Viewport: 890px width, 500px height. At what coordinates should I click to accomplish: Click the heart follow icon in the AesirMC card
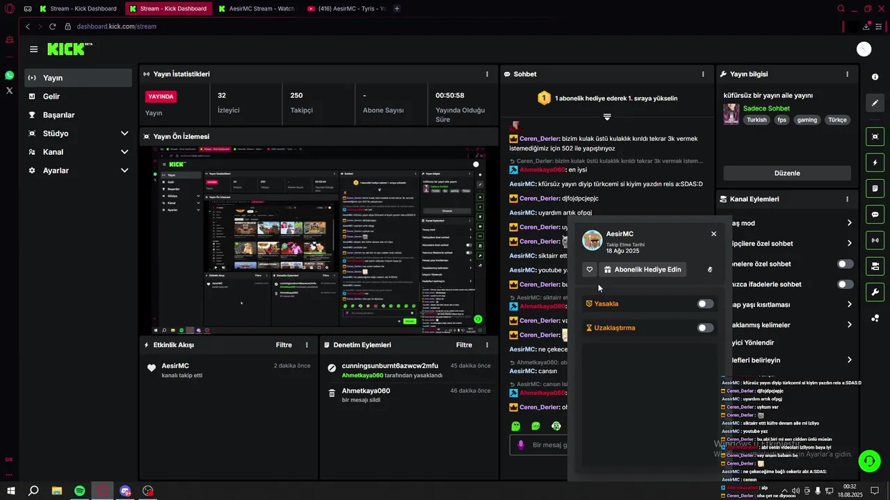pos(590,269)
